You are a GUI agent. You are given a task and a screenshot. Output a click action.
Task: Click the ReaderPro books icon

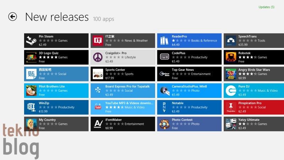(164, 41)
